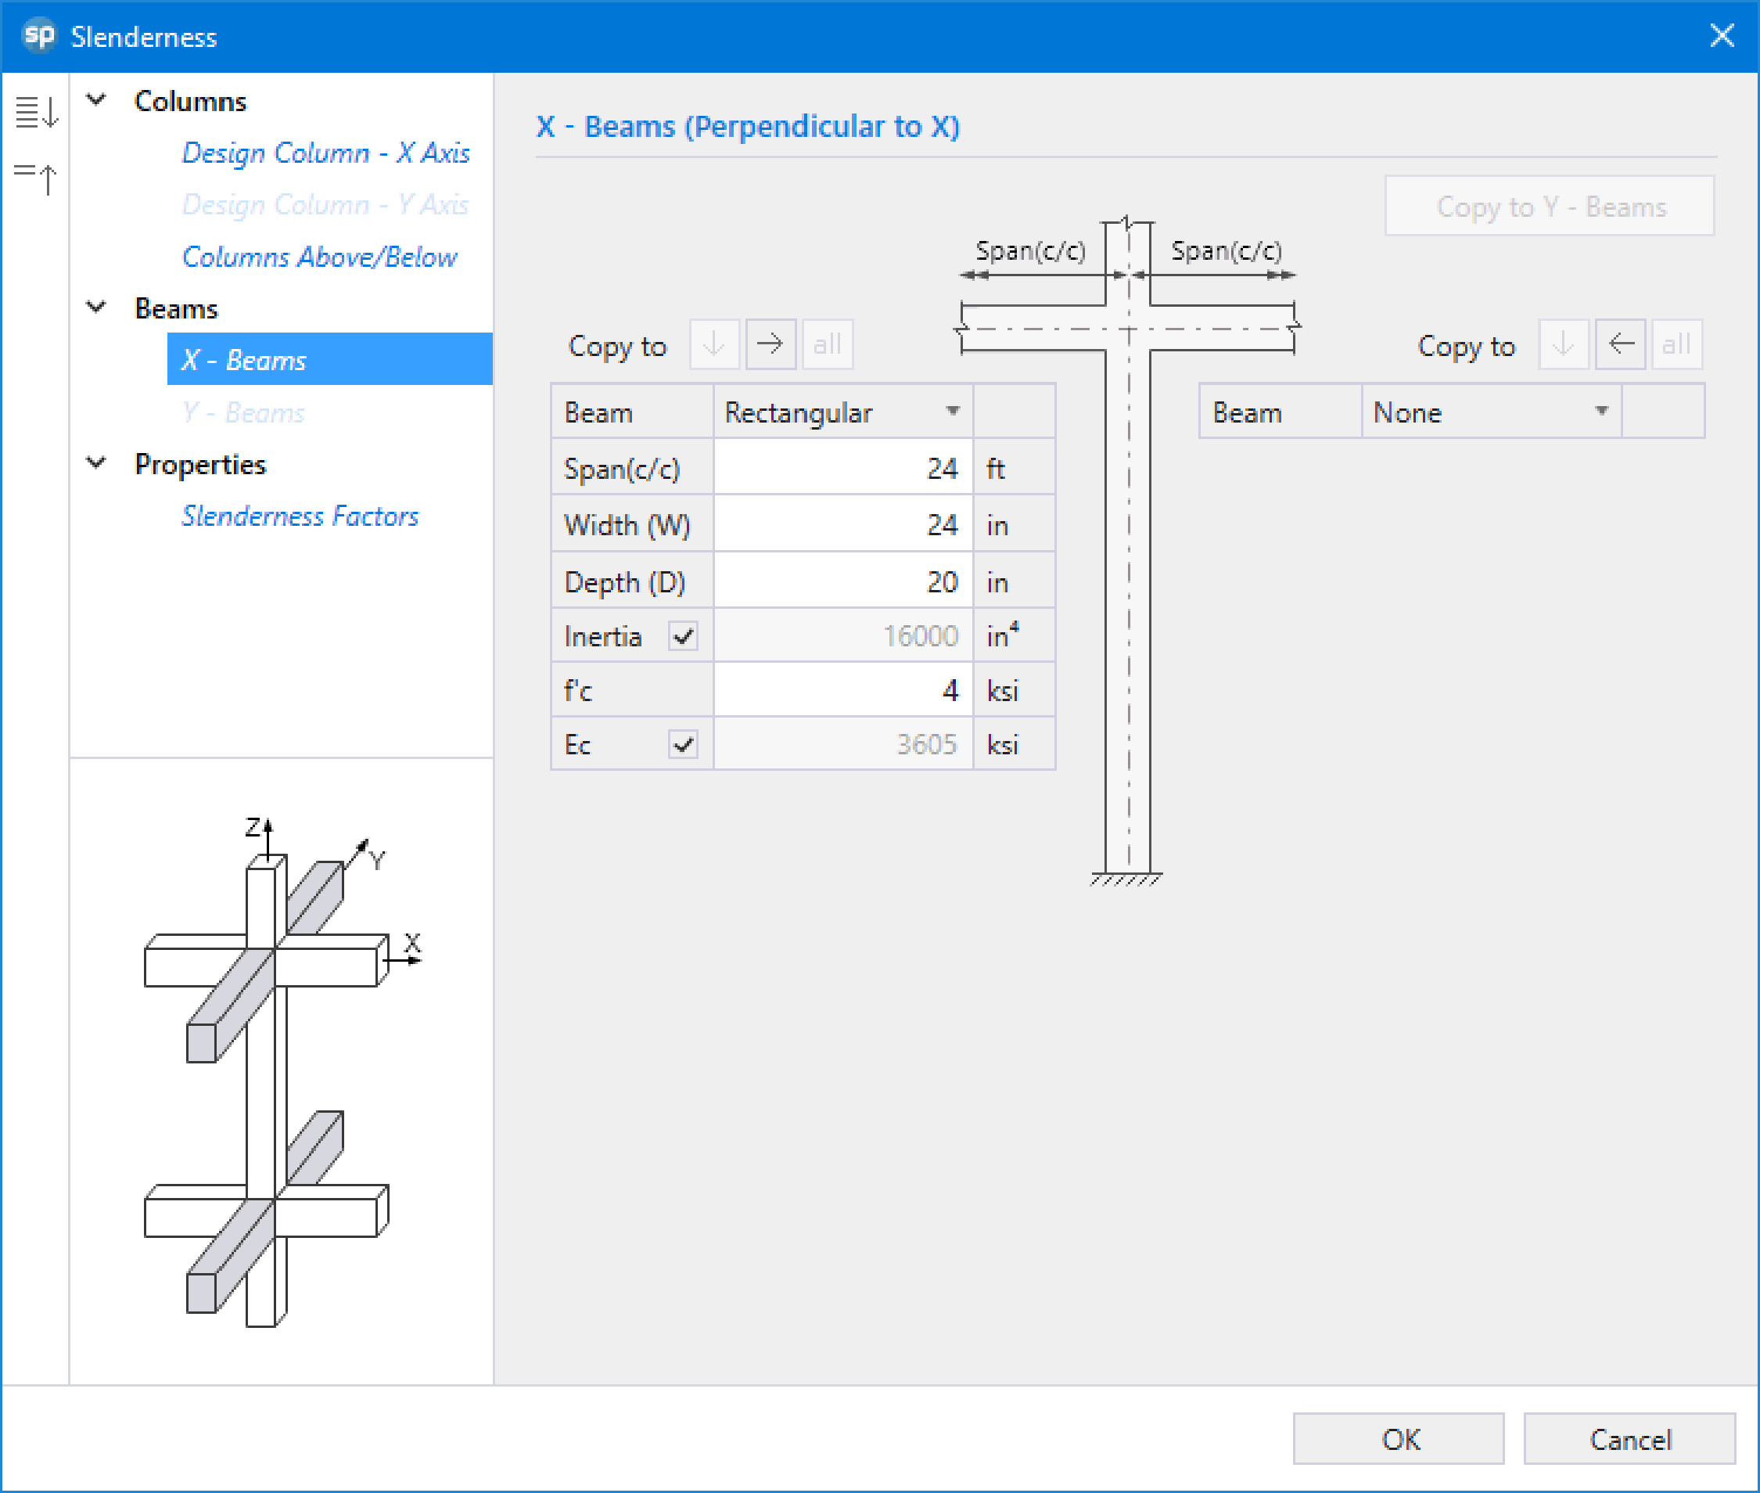Click the f'c row label
This screenshot has width=1760, height=1493.
coord(578,691)
